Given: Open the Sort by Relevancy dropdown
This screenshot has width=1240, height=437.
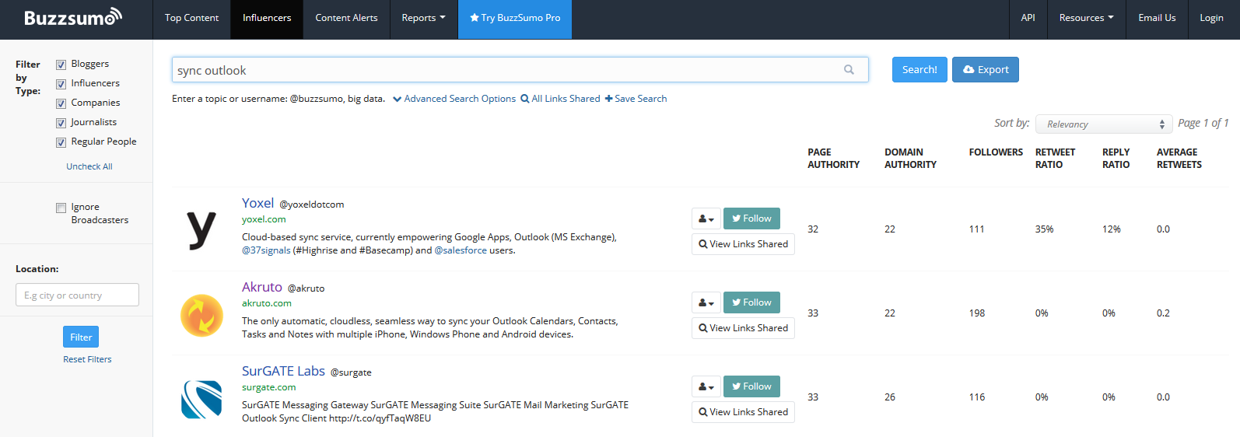Looking at the screenshot, I should tap(1103, 124).
